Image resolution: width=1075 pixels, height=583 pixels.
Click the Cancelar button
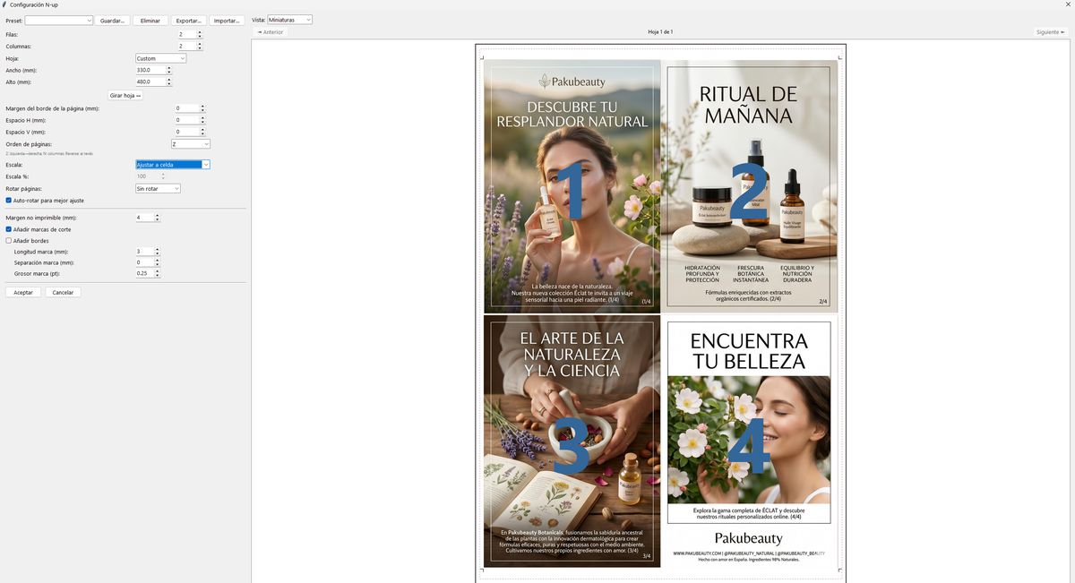pos(63,292)
